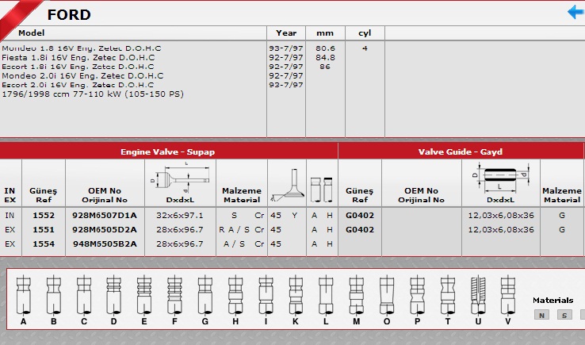
Task: Open Güneş ref 1552 valve entry
Action: (x=44, y=216)
